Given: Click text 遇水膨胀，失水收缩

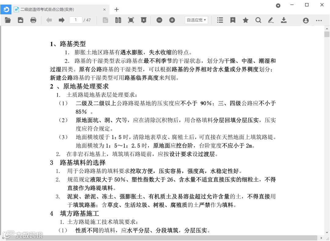Looking at the screenshot, I should click(146, 52).
